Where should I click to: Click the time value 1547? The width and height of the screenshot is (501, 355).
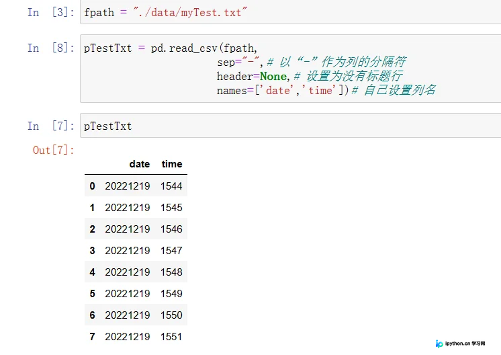point(171,250)
